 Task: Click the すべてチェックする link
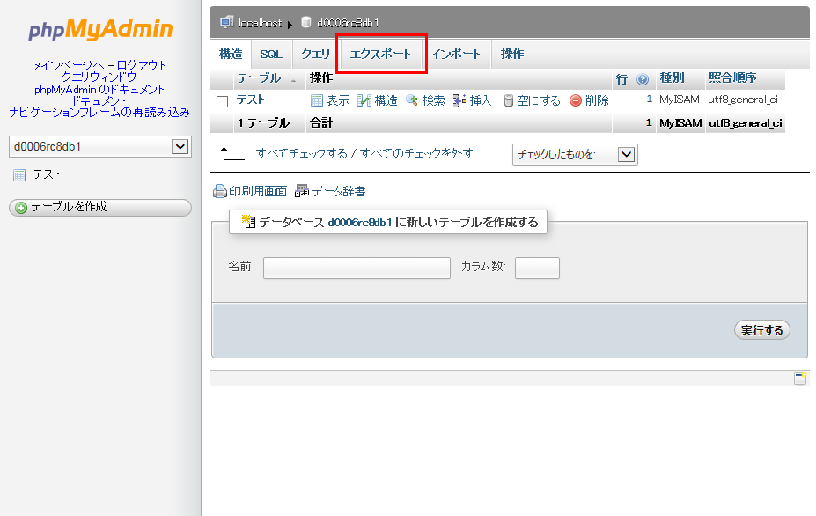(301, 153)
